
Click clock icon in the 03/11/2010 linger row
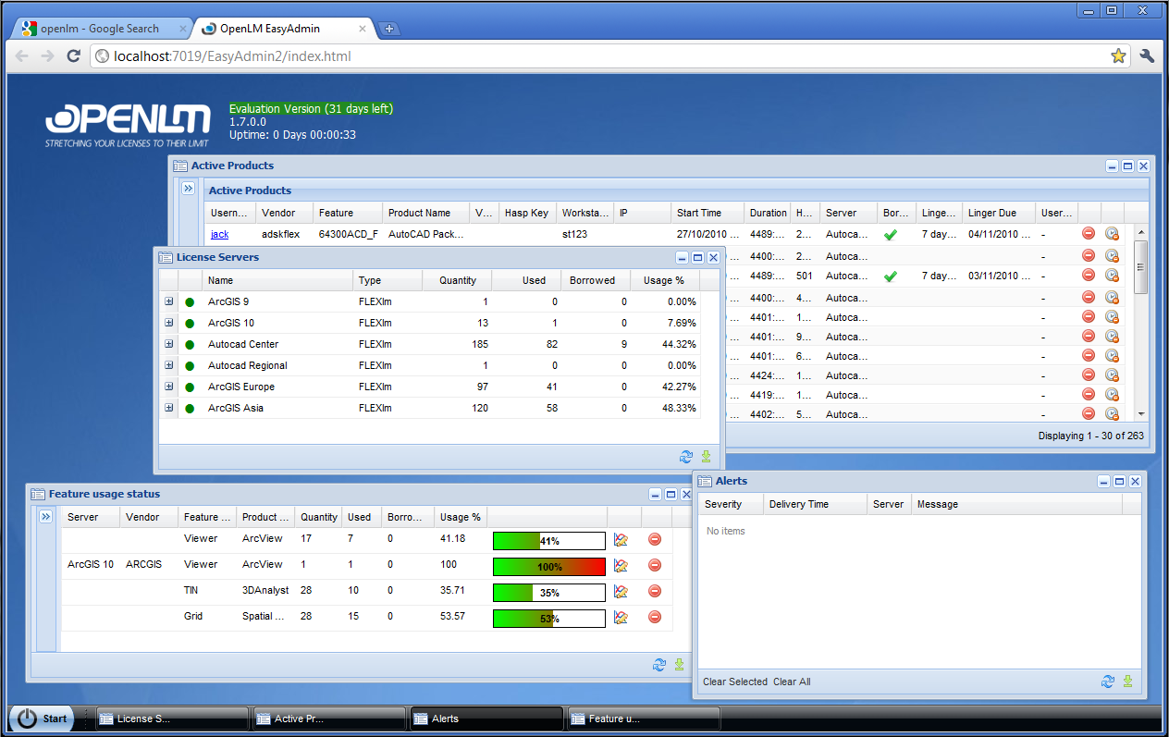(1112, 276)
